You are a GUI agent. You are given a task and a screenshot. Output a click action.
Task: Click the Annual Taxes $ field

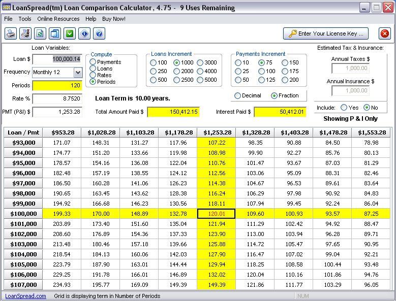pyautogui.click(x=351, y=69)
